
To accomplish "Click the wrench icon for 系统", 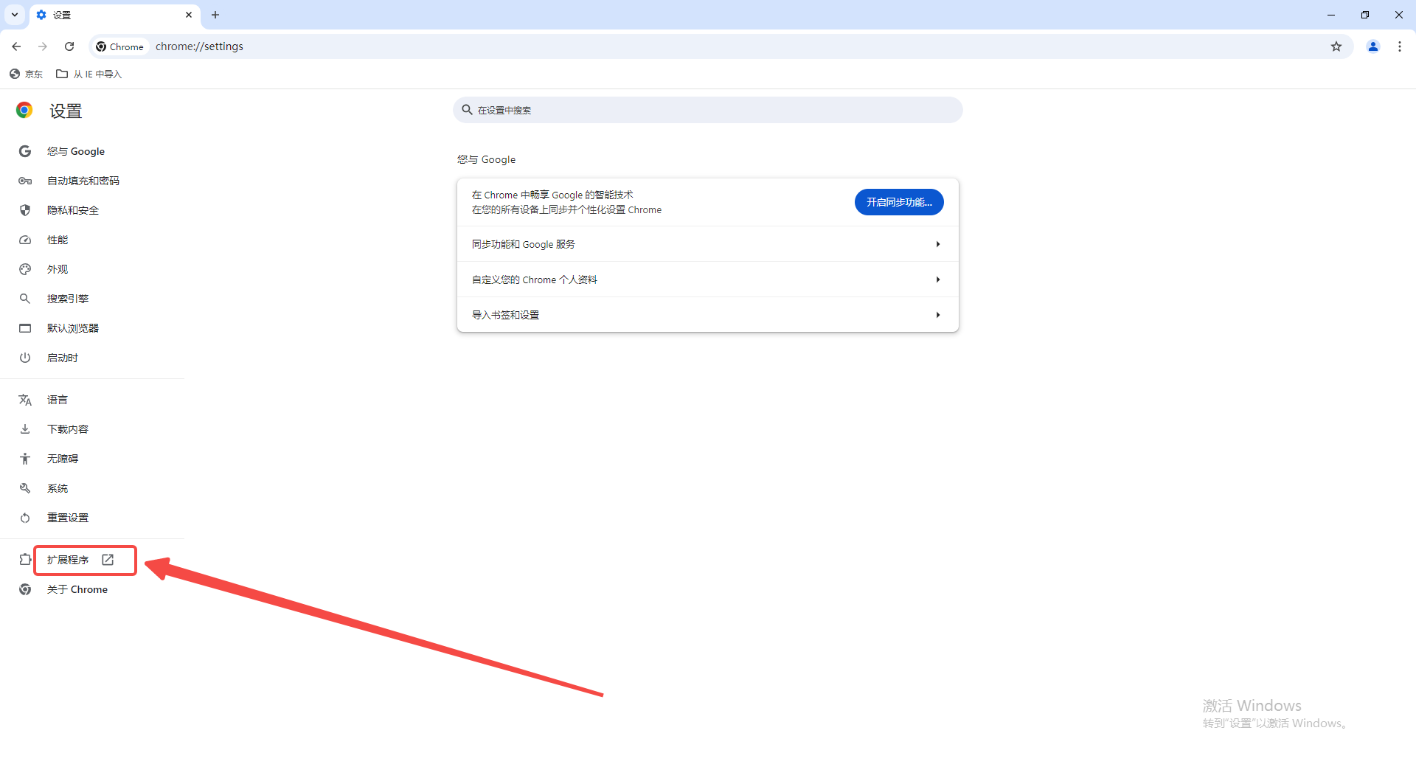I will tap(25, 488).
